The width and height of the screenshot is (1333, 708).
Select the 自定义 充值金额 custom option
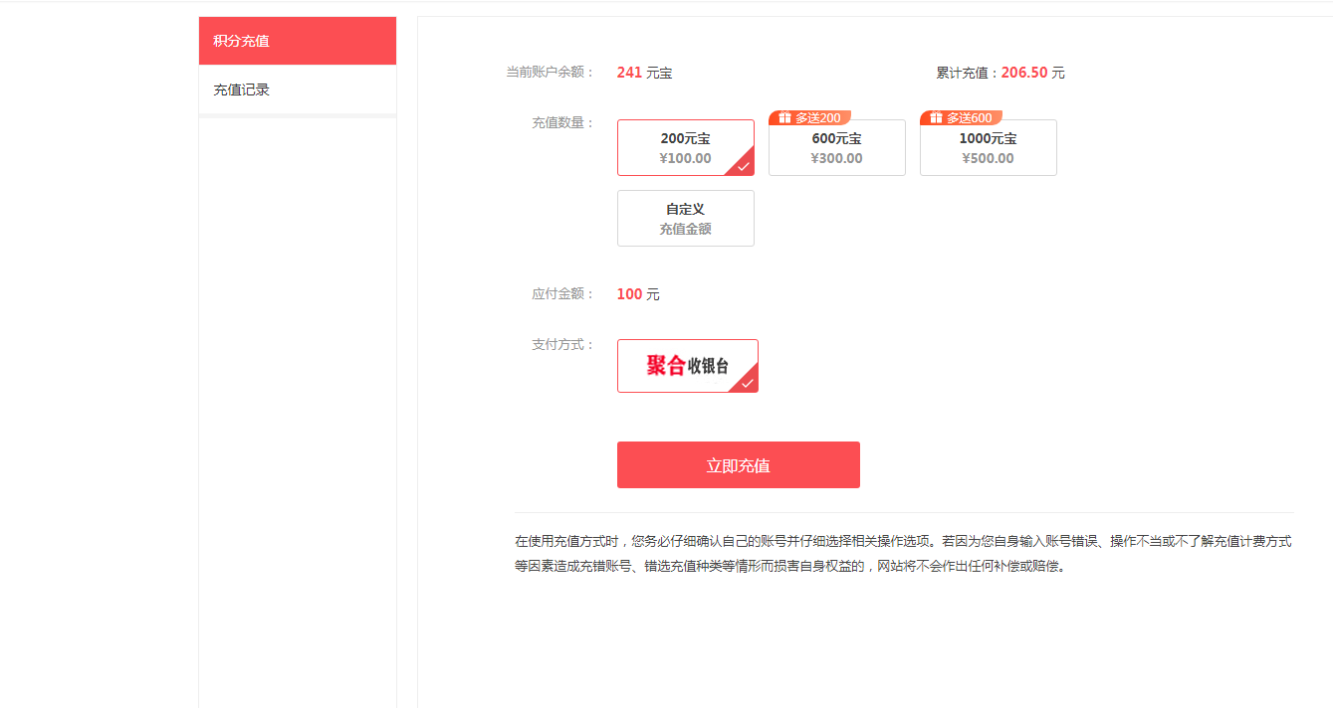click(x=685, y=219)
